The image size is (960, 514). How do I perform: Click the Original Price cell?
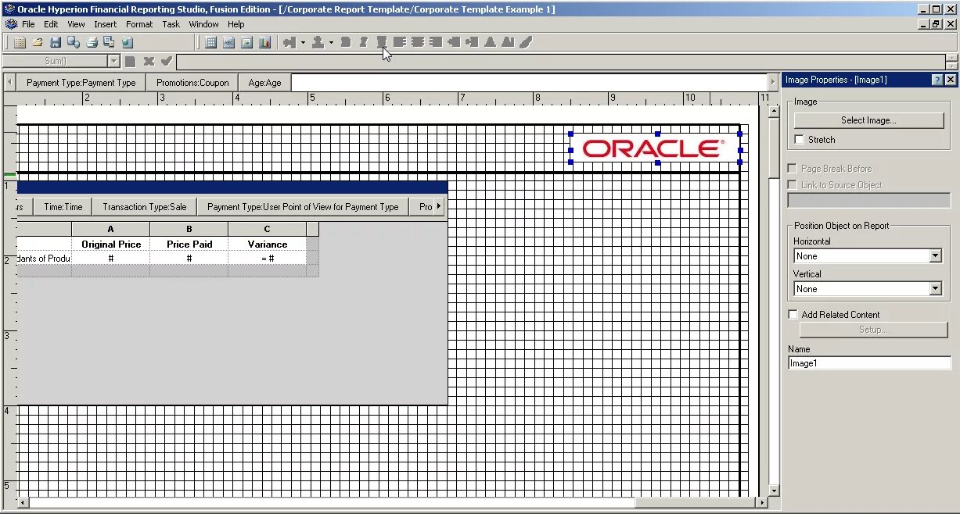coord(111,245)
